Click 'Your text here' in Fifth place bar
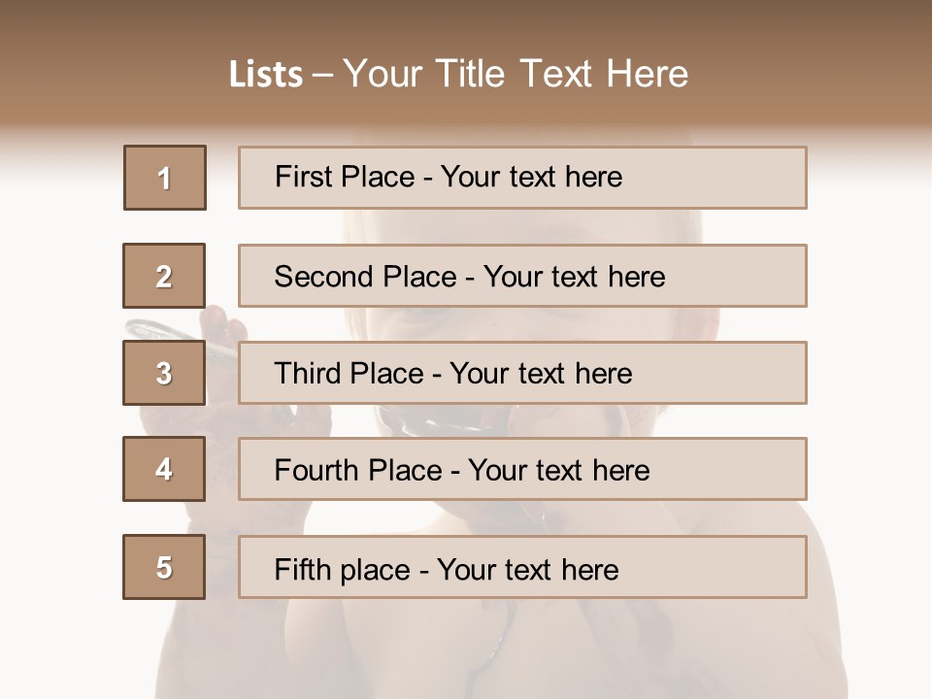932x699 pixels. click(527, 569)
